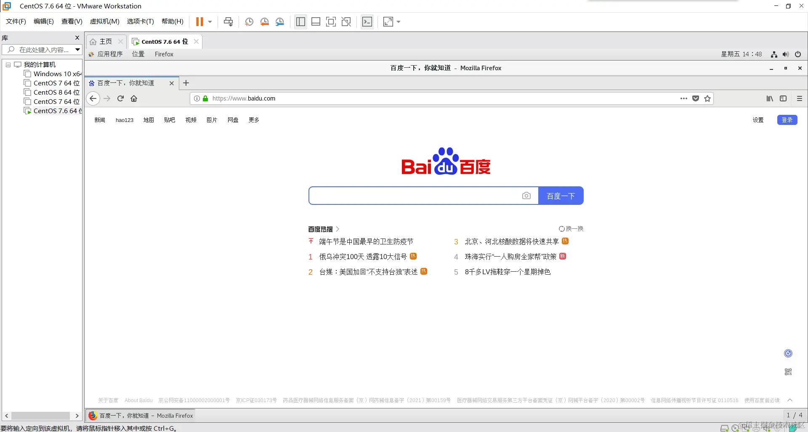The width and height of the screenshot is (808, 432).
Task: Open the CentOS power menu icon
Action: coord(798,54)
